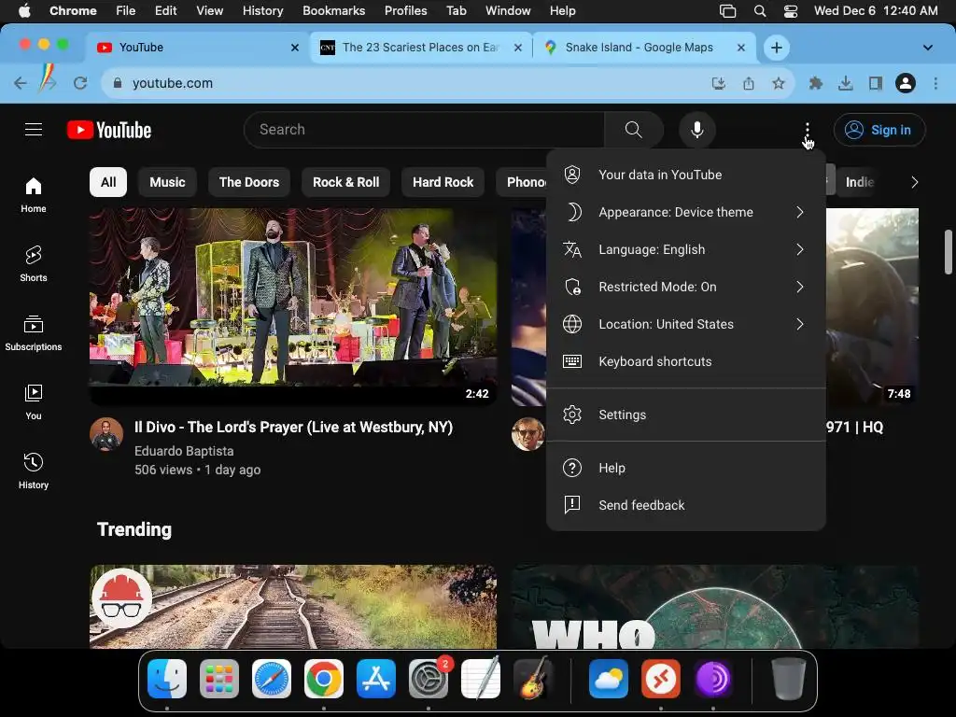Open App Store from the Dock
Viewport: 956px width, 717px height.
(x=375, y=679)
